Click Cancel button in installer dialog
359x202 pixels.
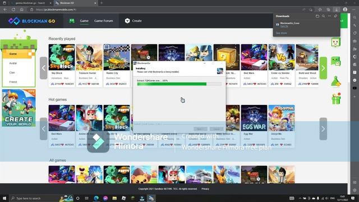(x=217, y=129)
